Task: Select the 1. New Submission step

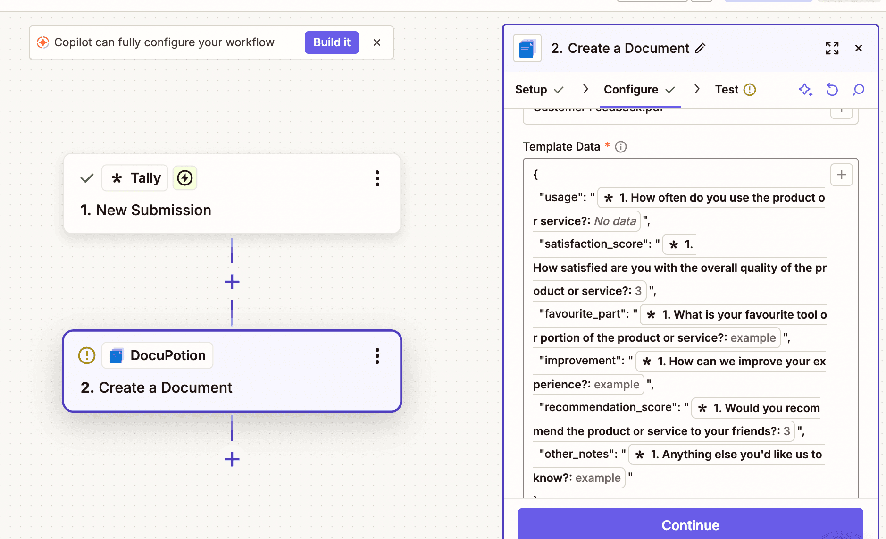Action: point(232,194)
